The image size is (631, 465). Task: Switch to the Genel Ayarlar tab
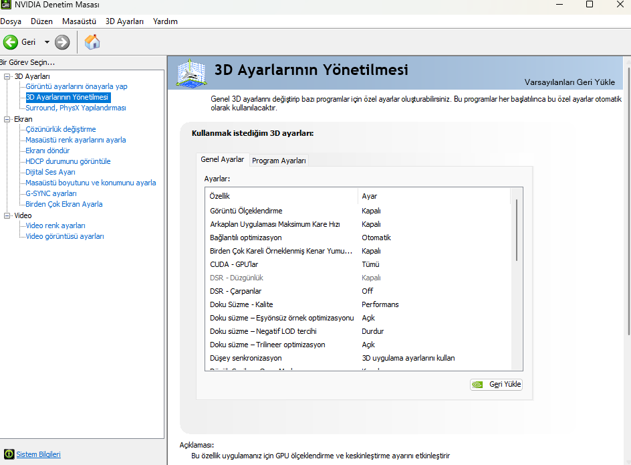[x=222, y=159]
